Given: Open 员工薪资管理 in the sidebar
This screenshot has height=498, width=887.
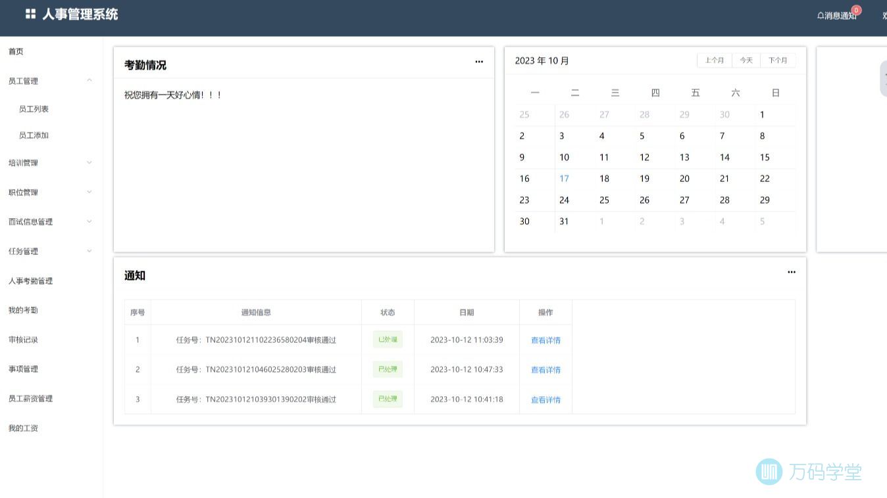Looking at the screenshot, I should [30, 398].
